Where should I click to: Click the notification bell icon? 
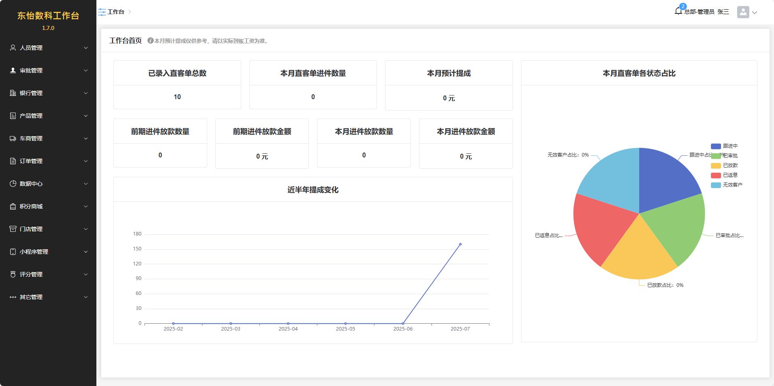pyautogui.click(x=678, y=11)
